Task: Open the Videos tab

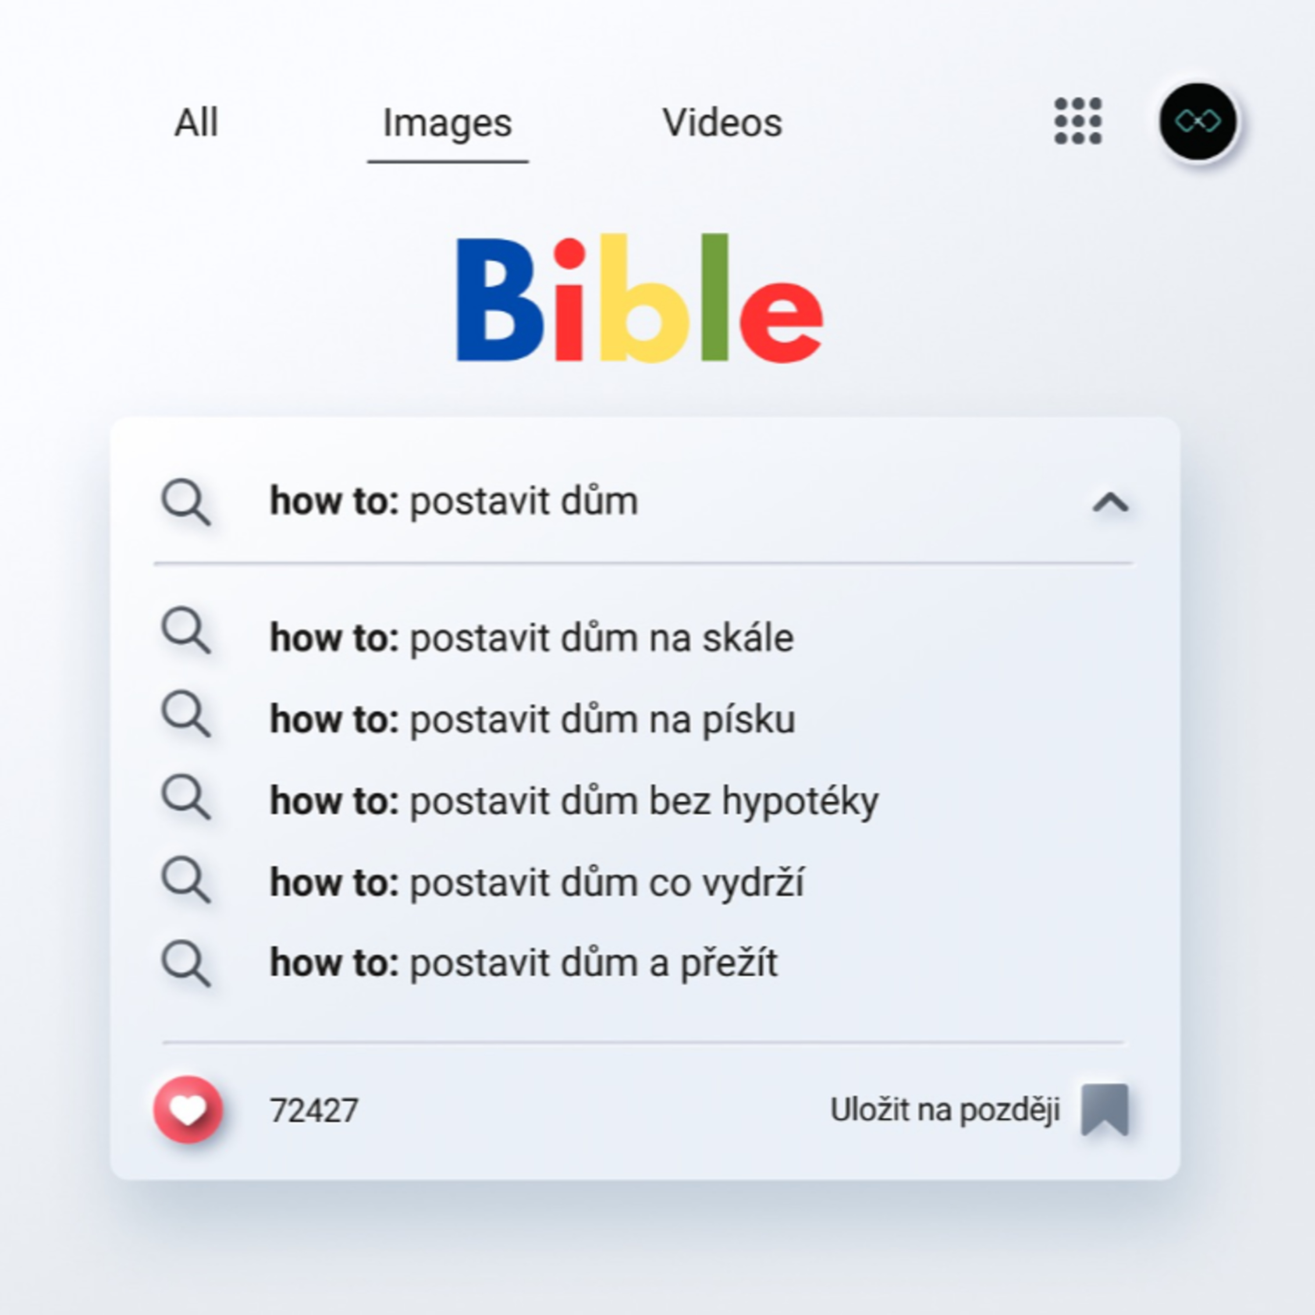Action: click(722, 123)
